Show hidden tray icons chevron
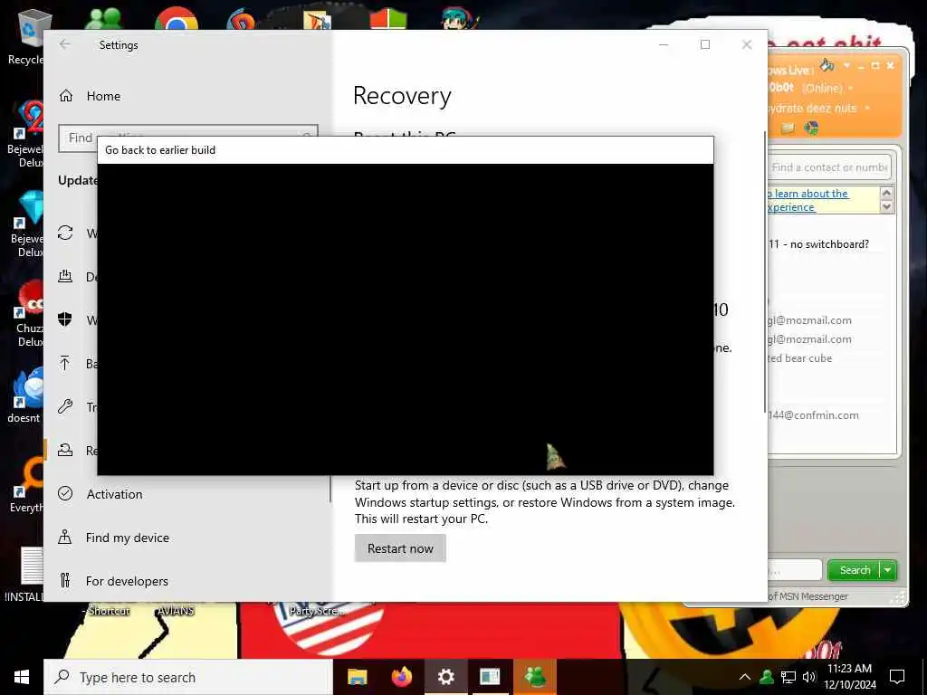The width and height of the screenshot is (927, 695). [745, 677]
